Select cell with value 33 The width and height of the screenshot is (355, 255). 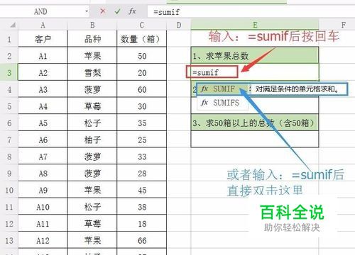[142, 157]
